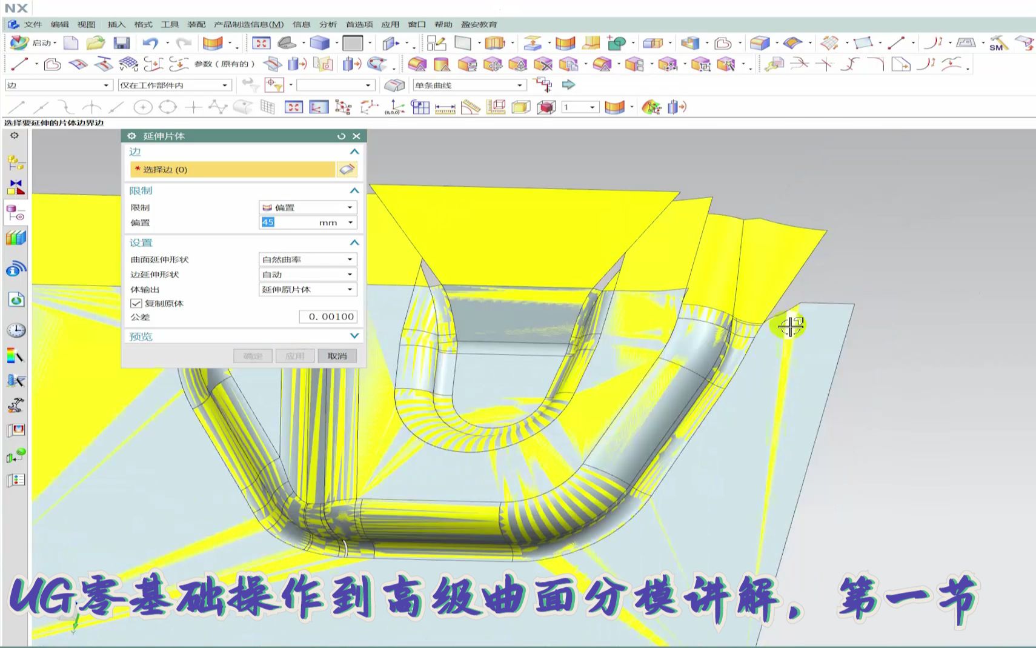This screenshot has height=648, width=1036.
Task: Click the 参数（原有的）toolbar item
Action: coord(224,63)
